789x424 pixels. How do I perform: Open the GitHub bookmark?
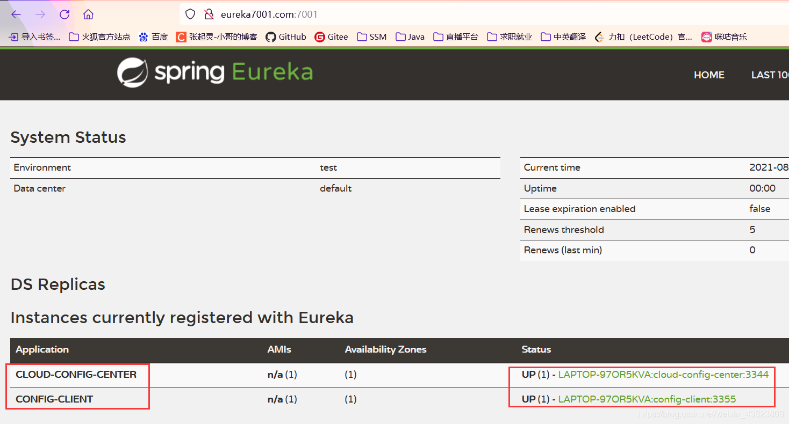pyautogui.click(x=286, y=37)
